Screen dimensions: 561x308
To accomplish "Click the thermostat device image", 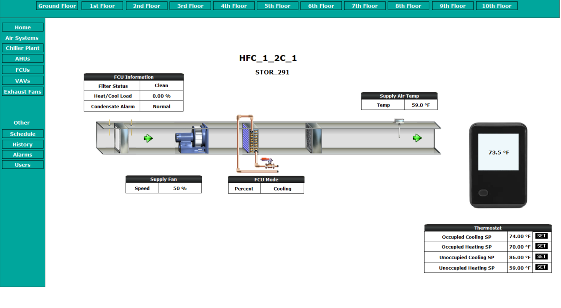I will 498,165.
